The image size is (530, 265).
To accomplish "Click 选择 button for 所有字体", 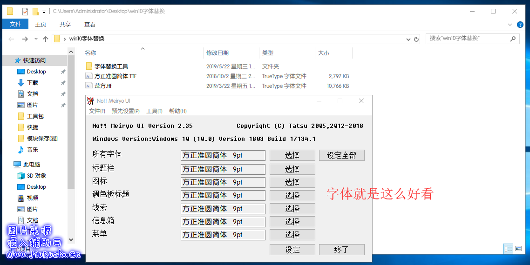I will coord(292,155).
